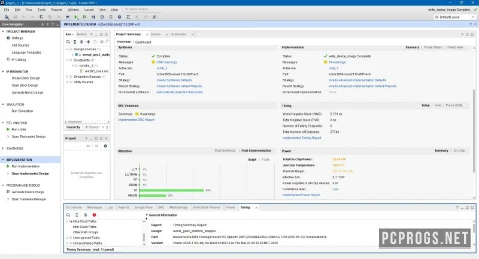Viewport: 479px width, 259px height.
Task: Open the Tools menu
Action: [41, 10]
